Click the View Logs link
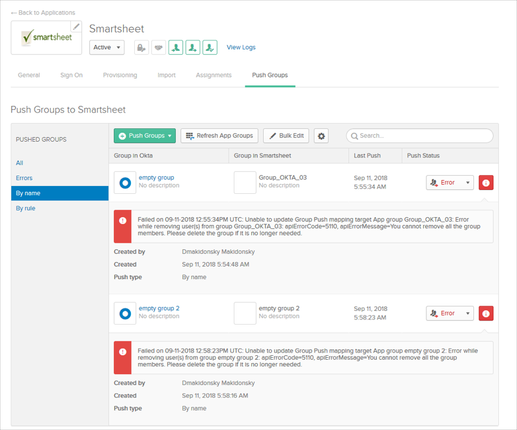 [x=241, y=47]
